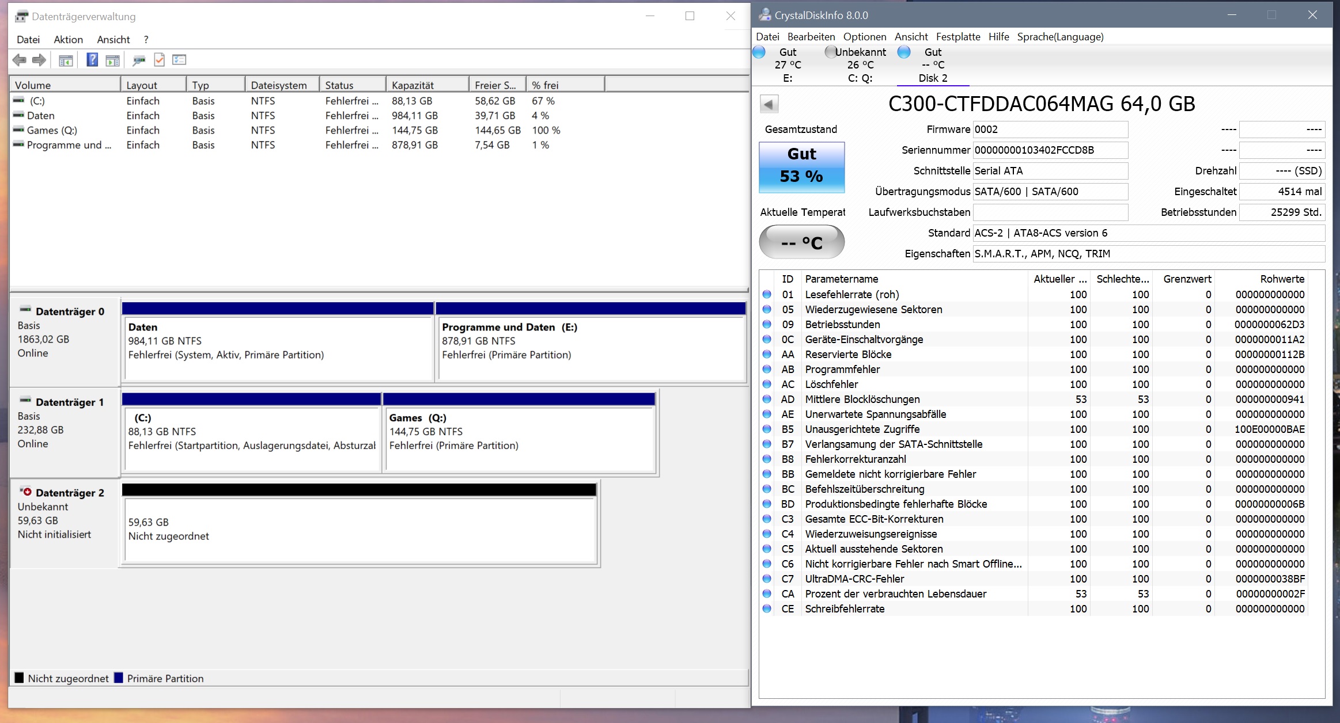Click the checkmark document properties icon
The width and height of the screenshot is (1340, 723).
tap(160, 60)
